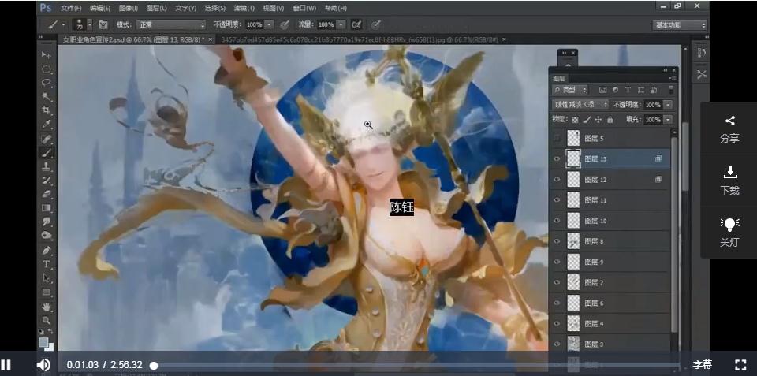Screen dimensions: 757x376
Task: Toggle 字幕 subtitles button
Action: (703, 364)
